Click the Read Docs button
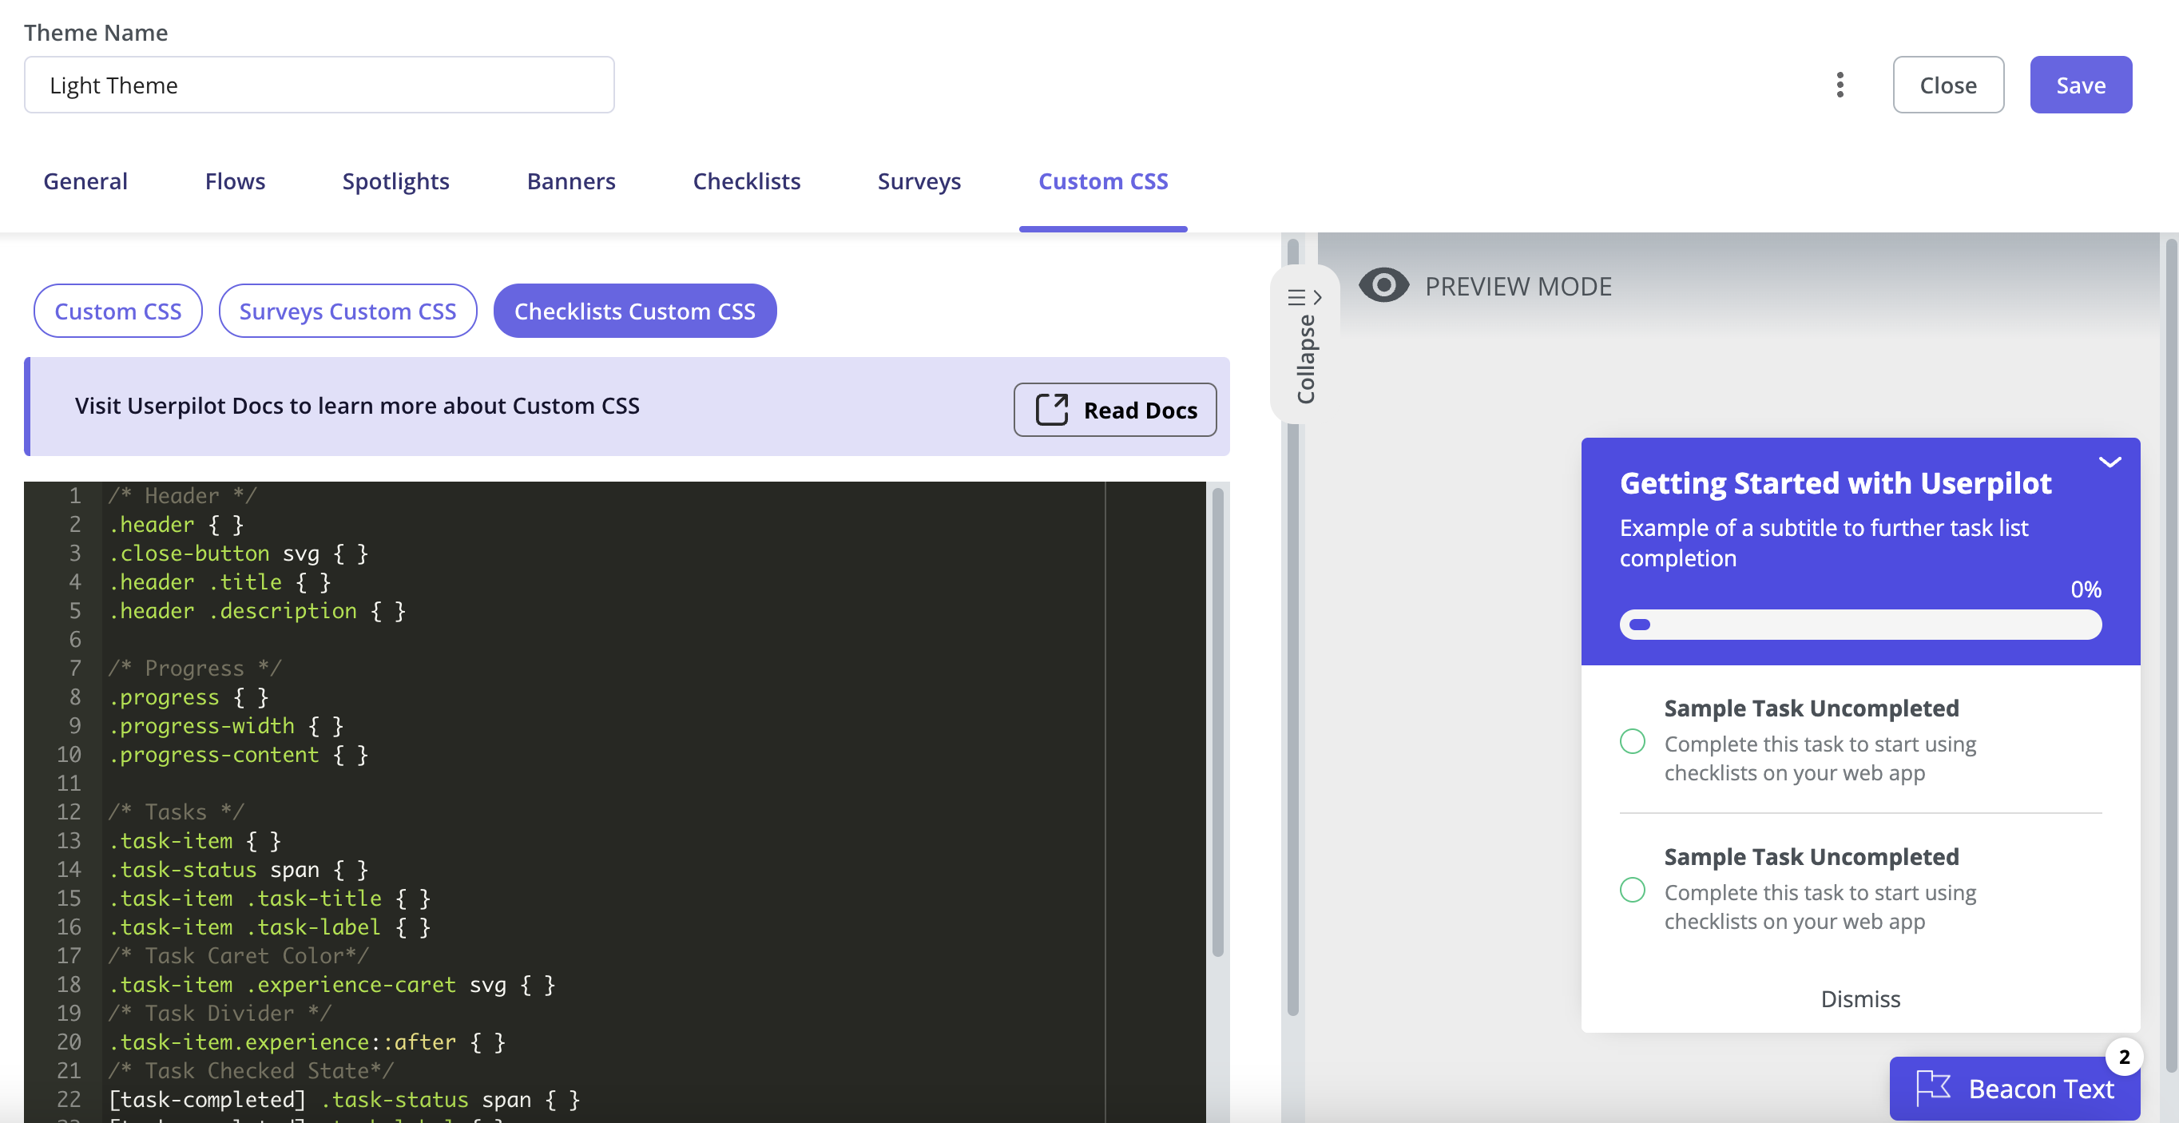The width and height of the screenshot is (2179, 1123). (1115, 410)
